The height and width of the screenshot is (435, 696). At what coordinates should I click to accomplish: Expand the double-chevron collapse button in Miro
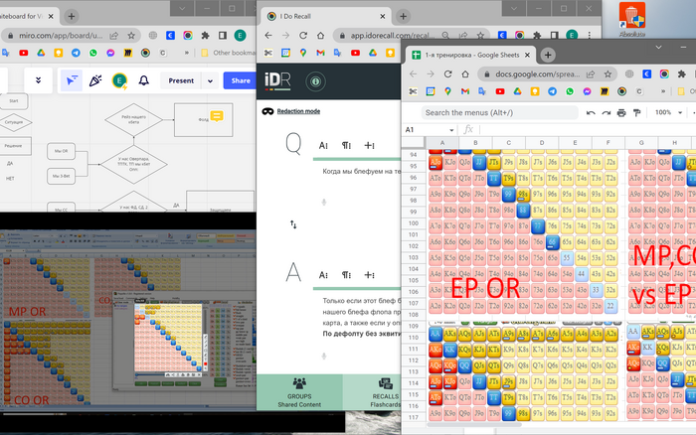(38, 80)
